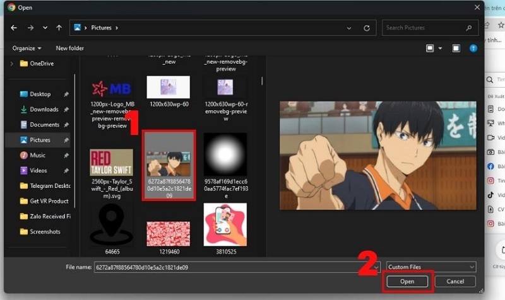Click the Search Pictures field
The image size is (505, 300).
point(426,28)
